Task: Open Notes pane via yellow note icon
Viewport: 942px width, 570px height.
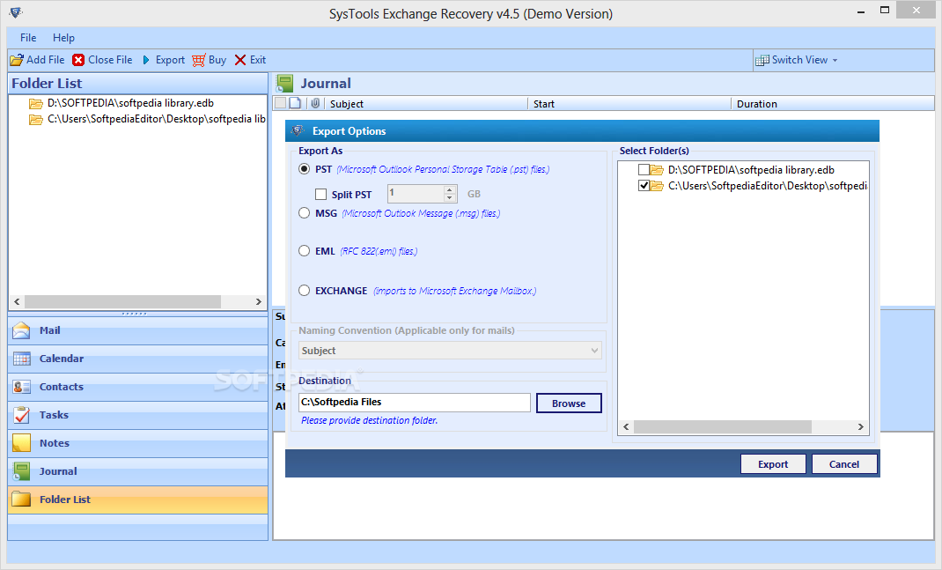Action: (22, 443)
